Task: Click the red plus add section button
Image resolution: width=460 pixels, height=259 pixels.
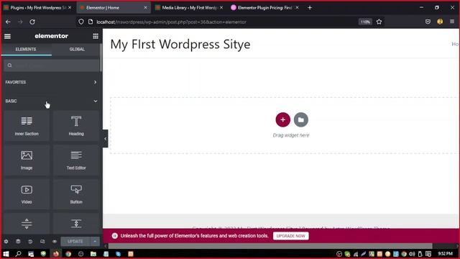Action: (282, 120)
